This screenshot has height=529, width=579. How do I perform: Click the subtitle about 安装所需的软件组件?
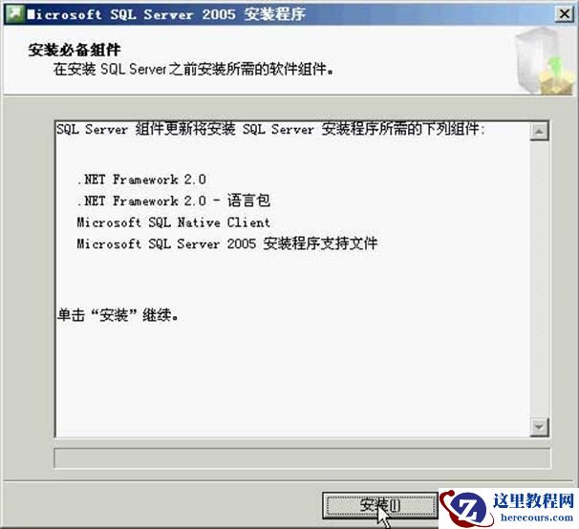coord(193,69)
